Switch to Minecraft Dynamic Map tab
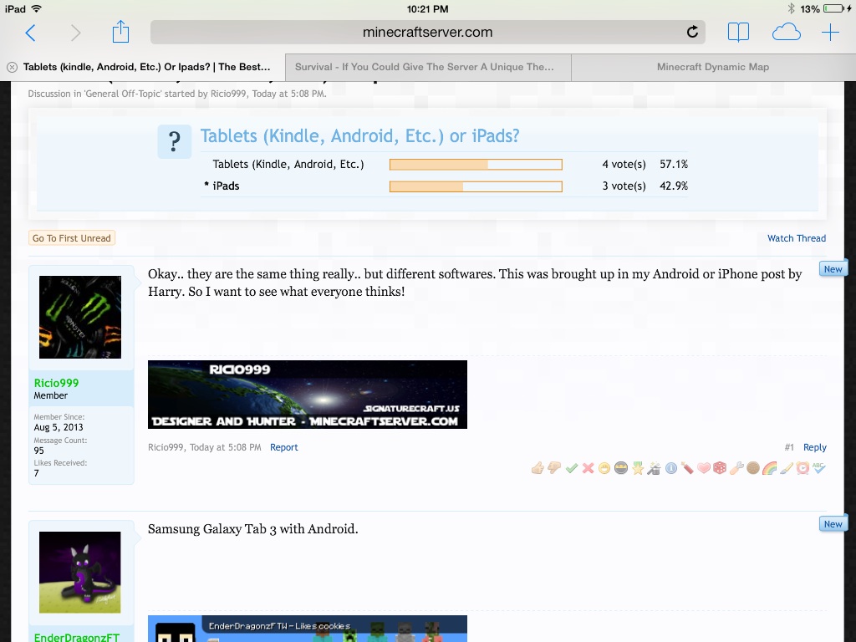 [713, 67]
